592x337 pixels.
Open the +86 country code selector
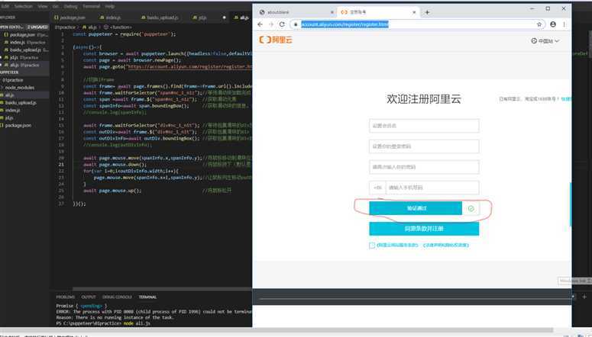tap(377, 188)
